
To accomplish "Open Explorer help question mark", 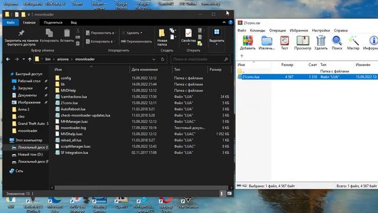I will click(x=230, y=22).
